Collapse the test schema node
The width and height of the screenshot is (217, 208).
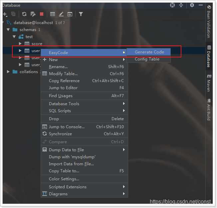pyautogui.click(x=14, y=37)
